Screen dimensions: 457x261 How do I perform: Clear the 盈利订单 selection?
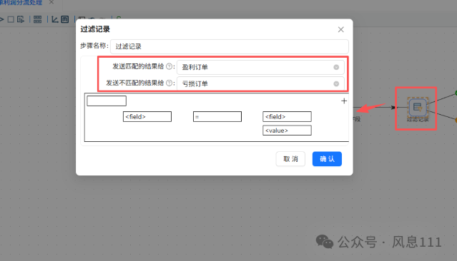point(336,67)
